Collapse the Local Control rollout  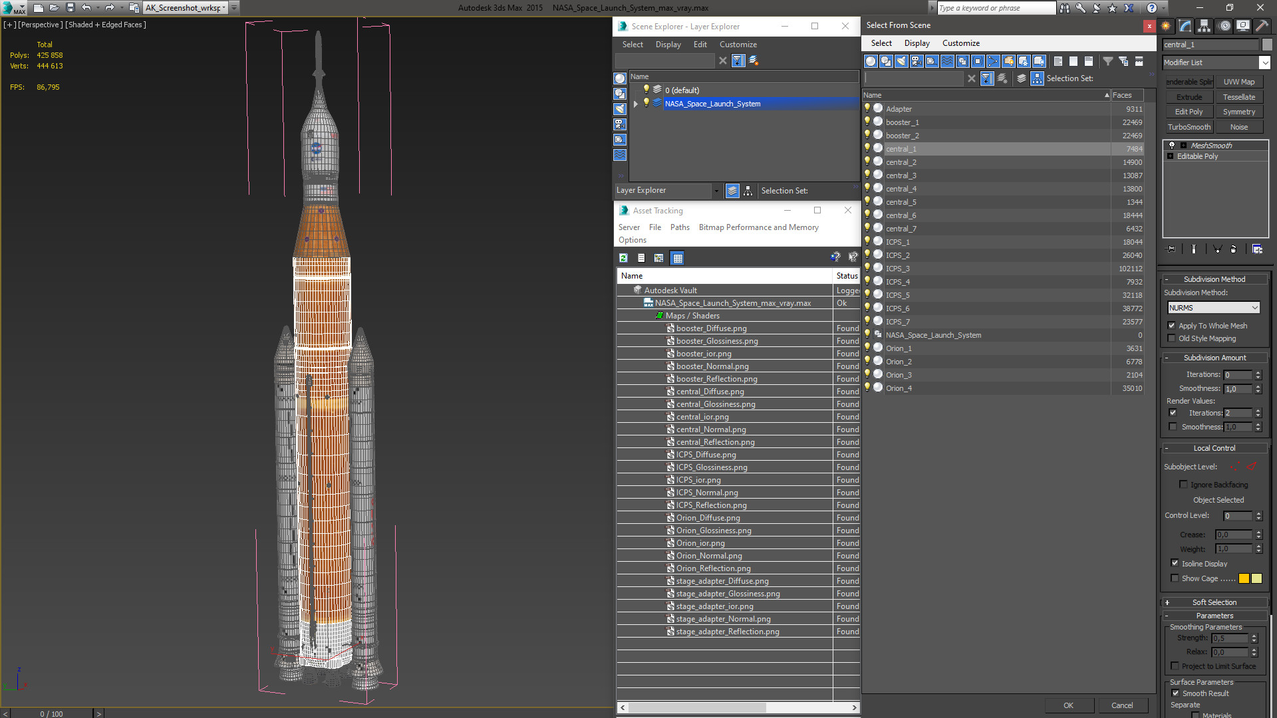click(x=1214, y=448)
